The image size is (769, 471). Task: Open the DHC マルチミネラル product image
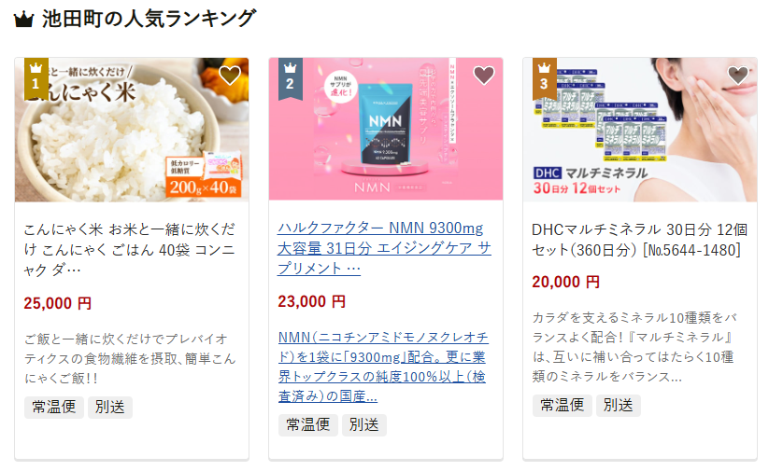point(639,130)
